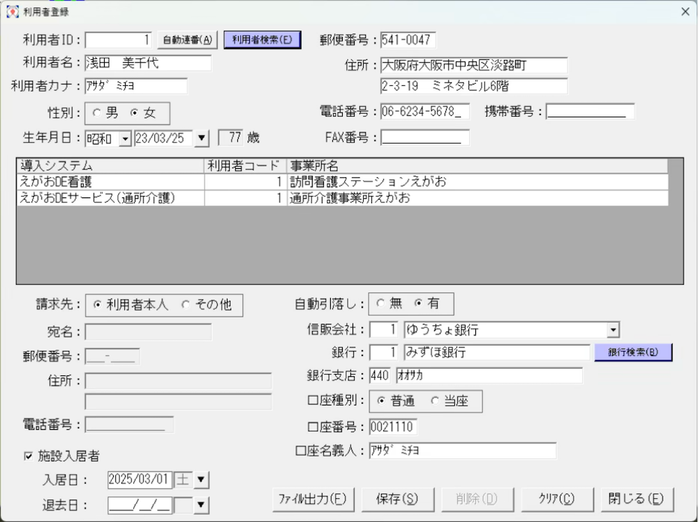This screenshot has width=698, height=522.
Task: Expand the 信販会社 ゆうちょ銀行 dropdown
Action: (613, 329)
